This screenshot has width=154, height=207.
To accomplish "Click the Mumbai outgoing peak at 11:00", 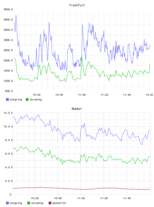I will [x=84, y=123].
